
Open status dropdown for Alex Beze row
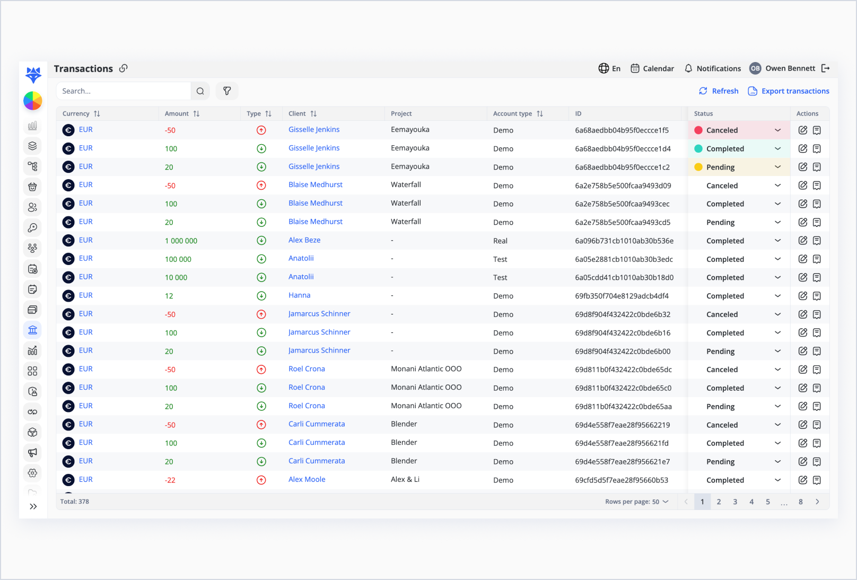pyautogui.click(x=777, y=241)
